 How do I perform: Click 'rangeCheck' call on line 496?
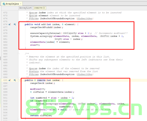[x=37, y=83]
